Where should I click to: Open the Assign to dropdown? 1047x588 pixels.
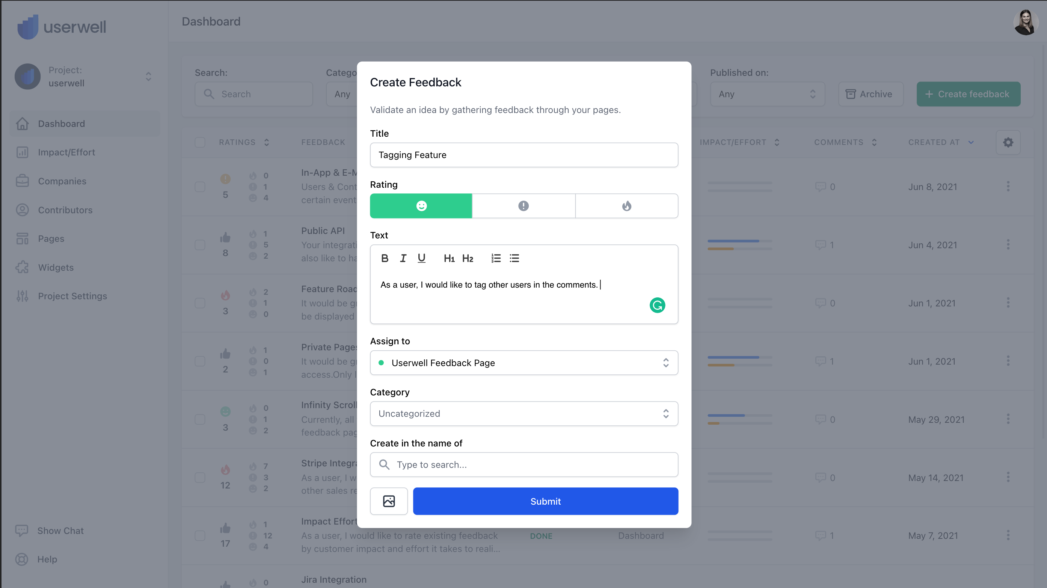[x=523, y=362]
